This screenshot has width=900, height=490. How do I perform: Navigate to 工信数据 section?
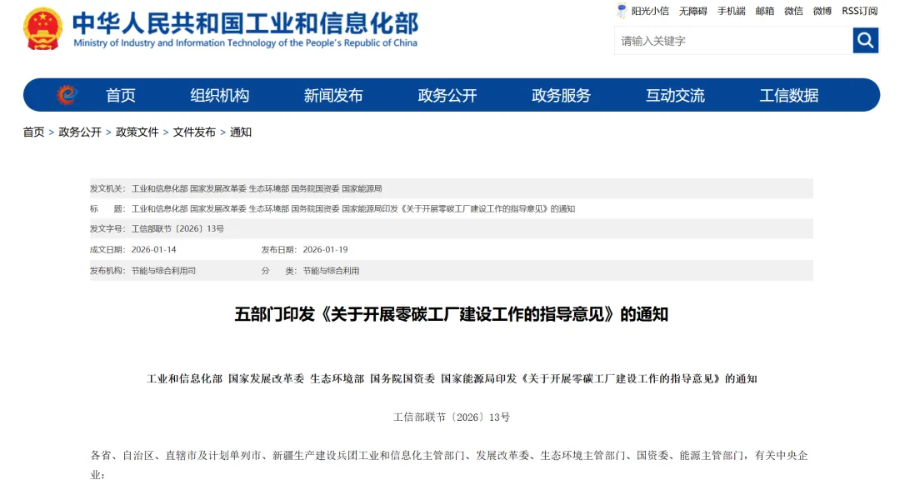(788, 95)
